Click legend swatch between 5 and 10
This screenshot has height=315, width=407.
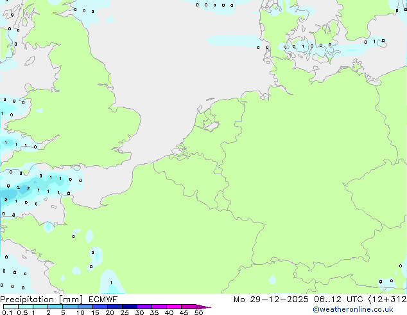tap(70, 307)
